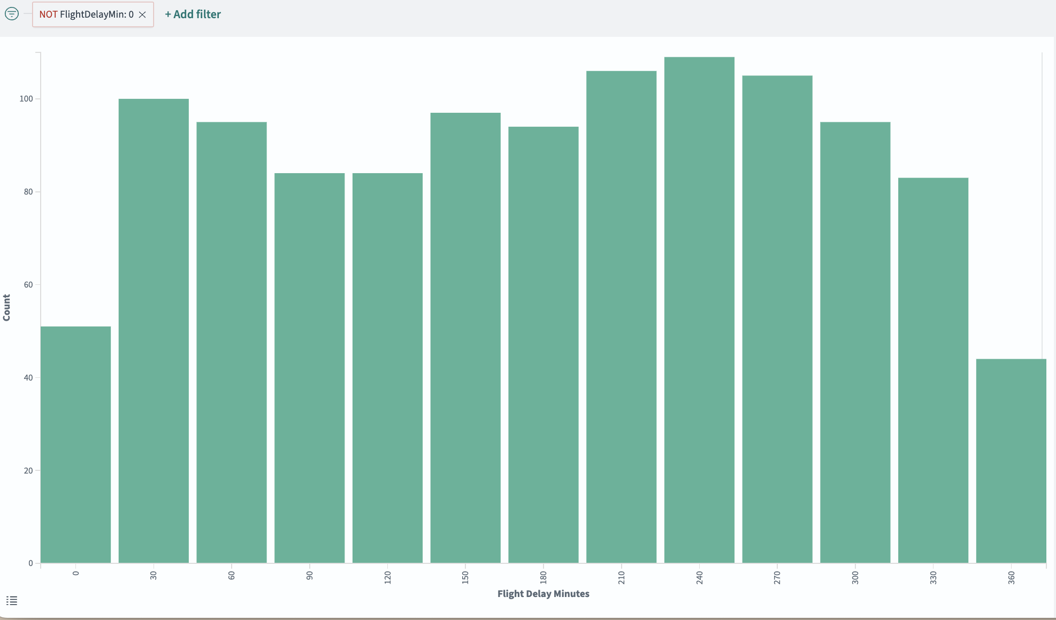Click the 20 label on the Count axis

[x=28, y=471]
